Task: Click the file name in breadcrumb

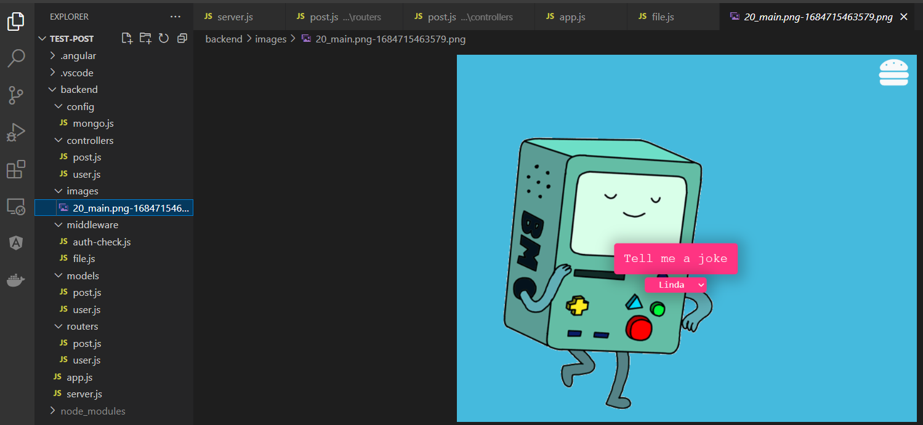Action: point(390,39)
